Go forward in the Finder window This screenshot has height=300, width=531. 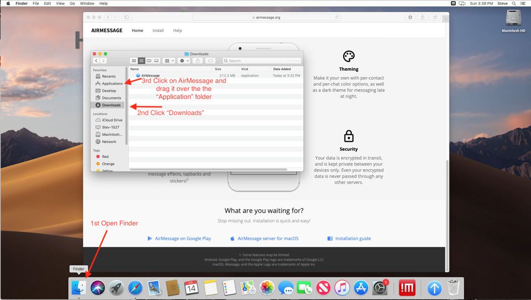point(103,60)
